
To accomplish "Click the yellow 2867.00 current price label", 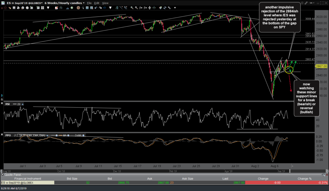I will pos(321,66).
